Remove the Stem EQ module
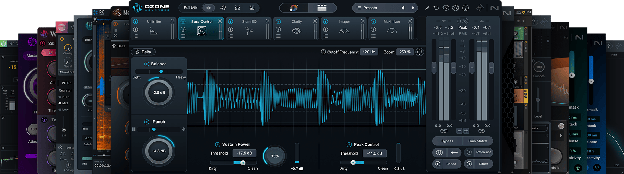 pos(267,21)
